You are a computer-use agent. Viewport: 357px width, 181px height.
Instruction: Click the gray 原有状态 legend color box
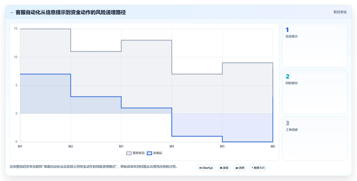coord(129,153)
